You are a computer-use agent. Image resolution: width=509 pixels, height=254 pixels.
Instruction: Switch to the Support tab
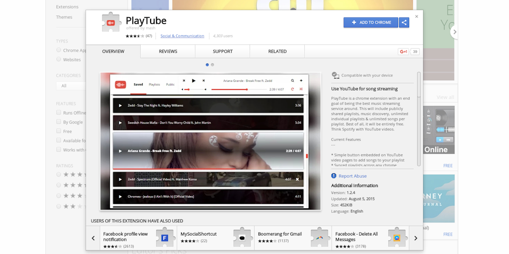tap(223, 51)
